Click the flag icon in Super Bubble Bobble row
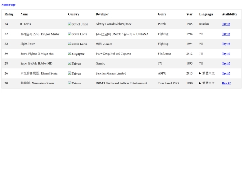Image resolution: width=243 pixels, height=182 pixels. tap(70, 63)
